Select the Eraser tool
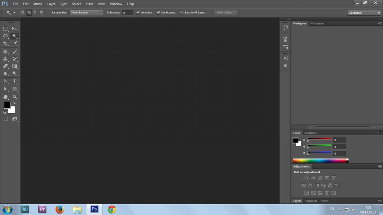Viewport: 383px width, 215px height. pyautogui.click(x=5, y=66)
